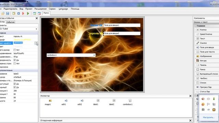The image size is (219, 123).
Task: Click the add new form toolbar icon
Action: tap(35, 13)
